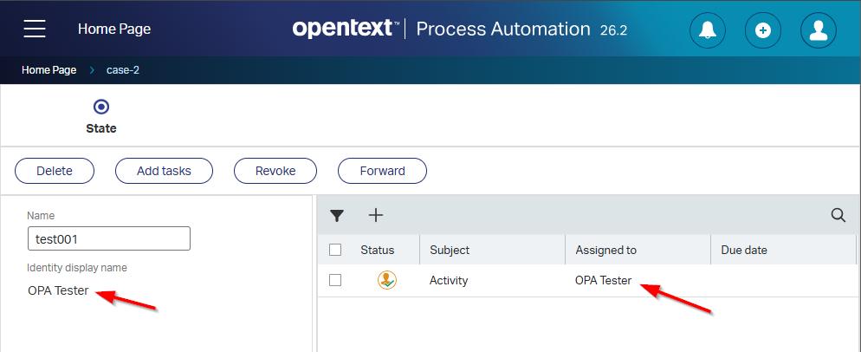861x352 pixels.
Task: Click OPA Tester in Assigned to column
Action: 603,281
